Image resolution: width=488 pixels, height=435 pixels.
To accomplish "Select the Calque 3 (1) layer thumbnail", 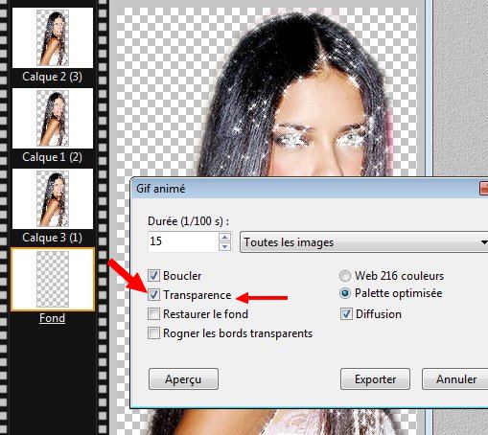I will click(53, 198).
